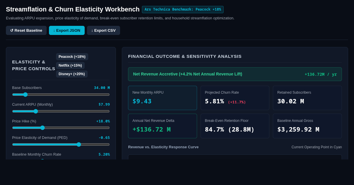Select the Projected Churn Rate card
The image size is (354, 185).
235,98
